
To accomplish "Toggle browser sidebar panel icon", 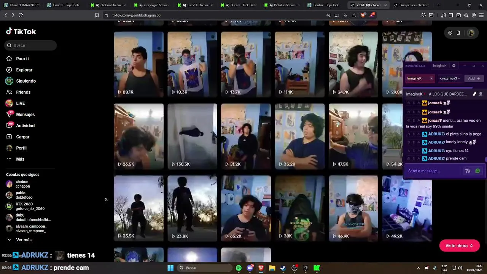I will [451, 15].
